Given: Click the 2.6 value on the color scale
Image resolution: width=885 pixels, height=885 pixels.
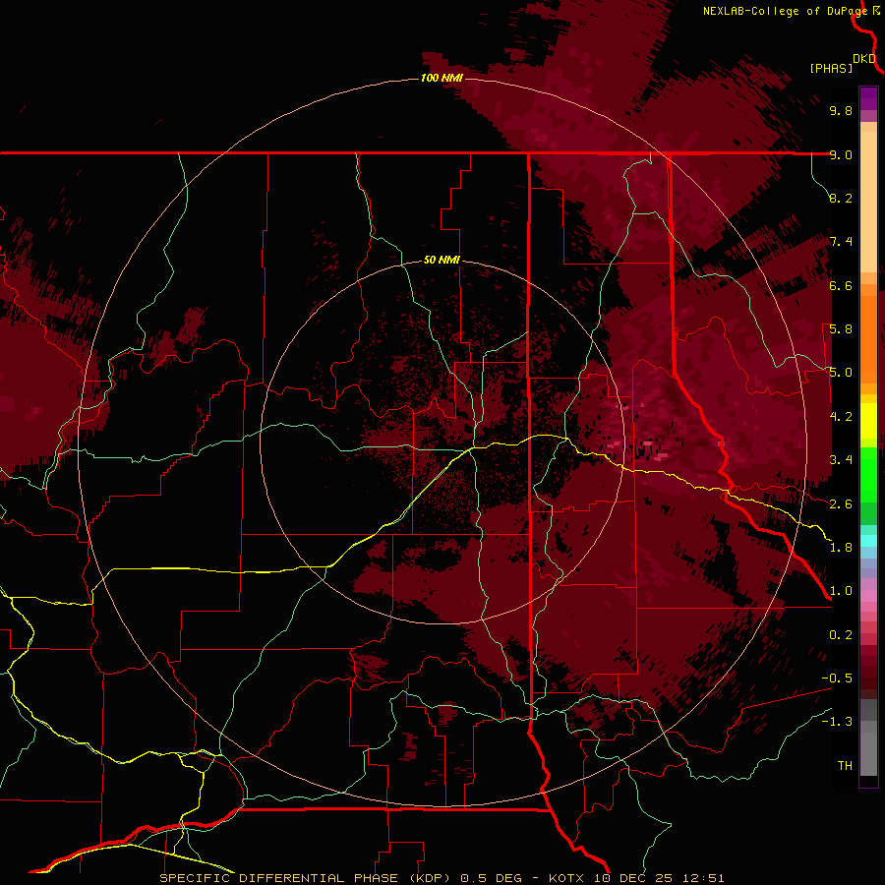Looking at the screenshot, I should (841, 504).
